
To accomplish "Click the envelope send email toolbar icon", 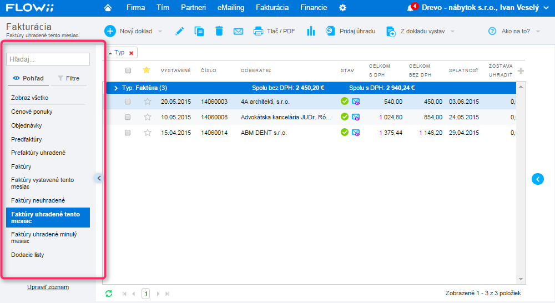I will click(239, 32).
